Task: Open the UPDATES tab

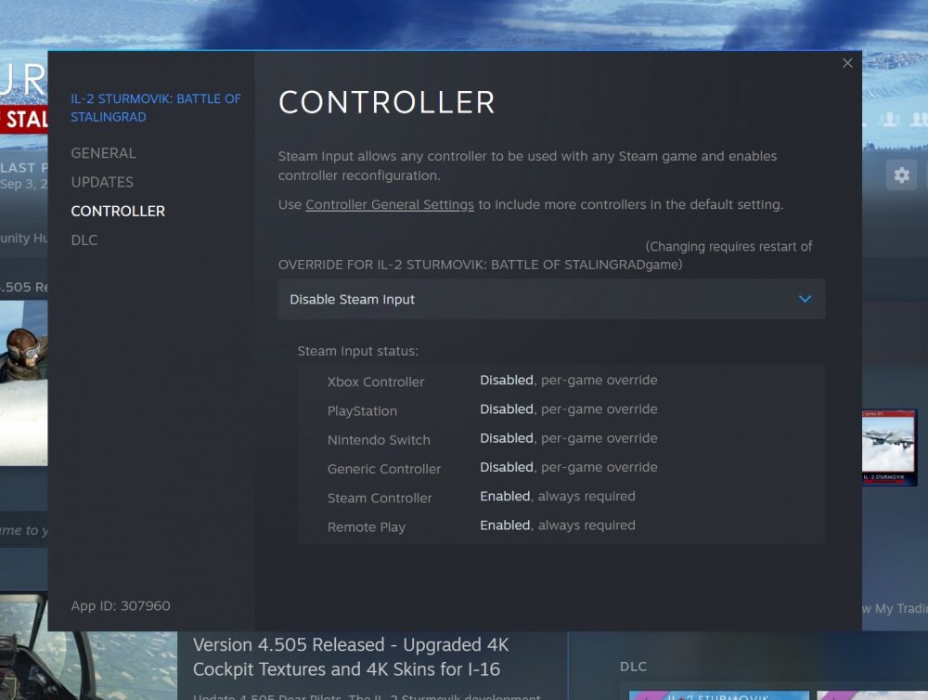Action: [x=102, y=182]
